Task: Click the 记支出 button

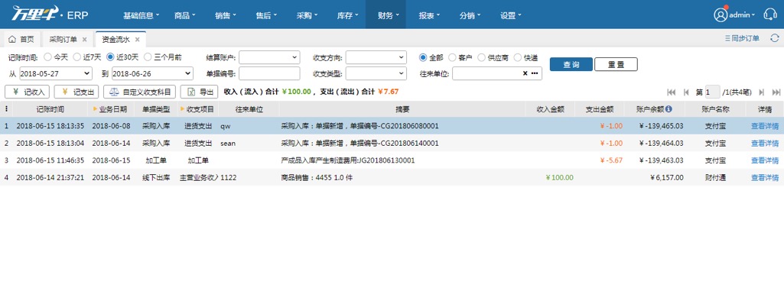Action: (76, 92)
